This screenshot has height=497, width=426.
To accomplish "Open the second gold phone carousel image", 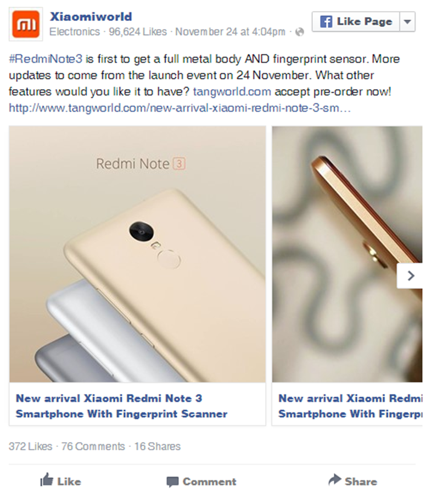I will 347,254.
